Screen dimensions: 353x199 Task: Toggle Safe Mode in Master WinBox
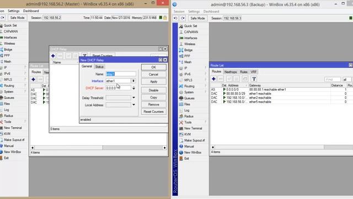click(x=17, y=18)
